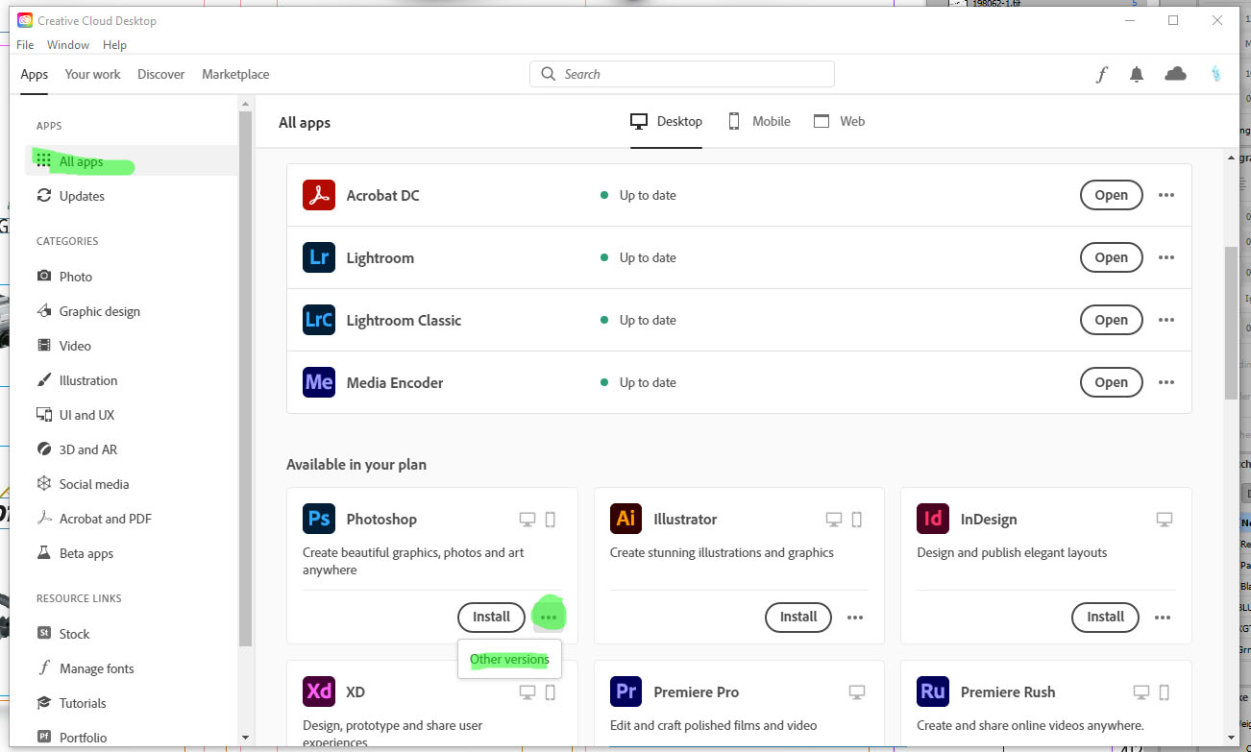Open the Help menu

pyautogui.click(x=114, y=45)
